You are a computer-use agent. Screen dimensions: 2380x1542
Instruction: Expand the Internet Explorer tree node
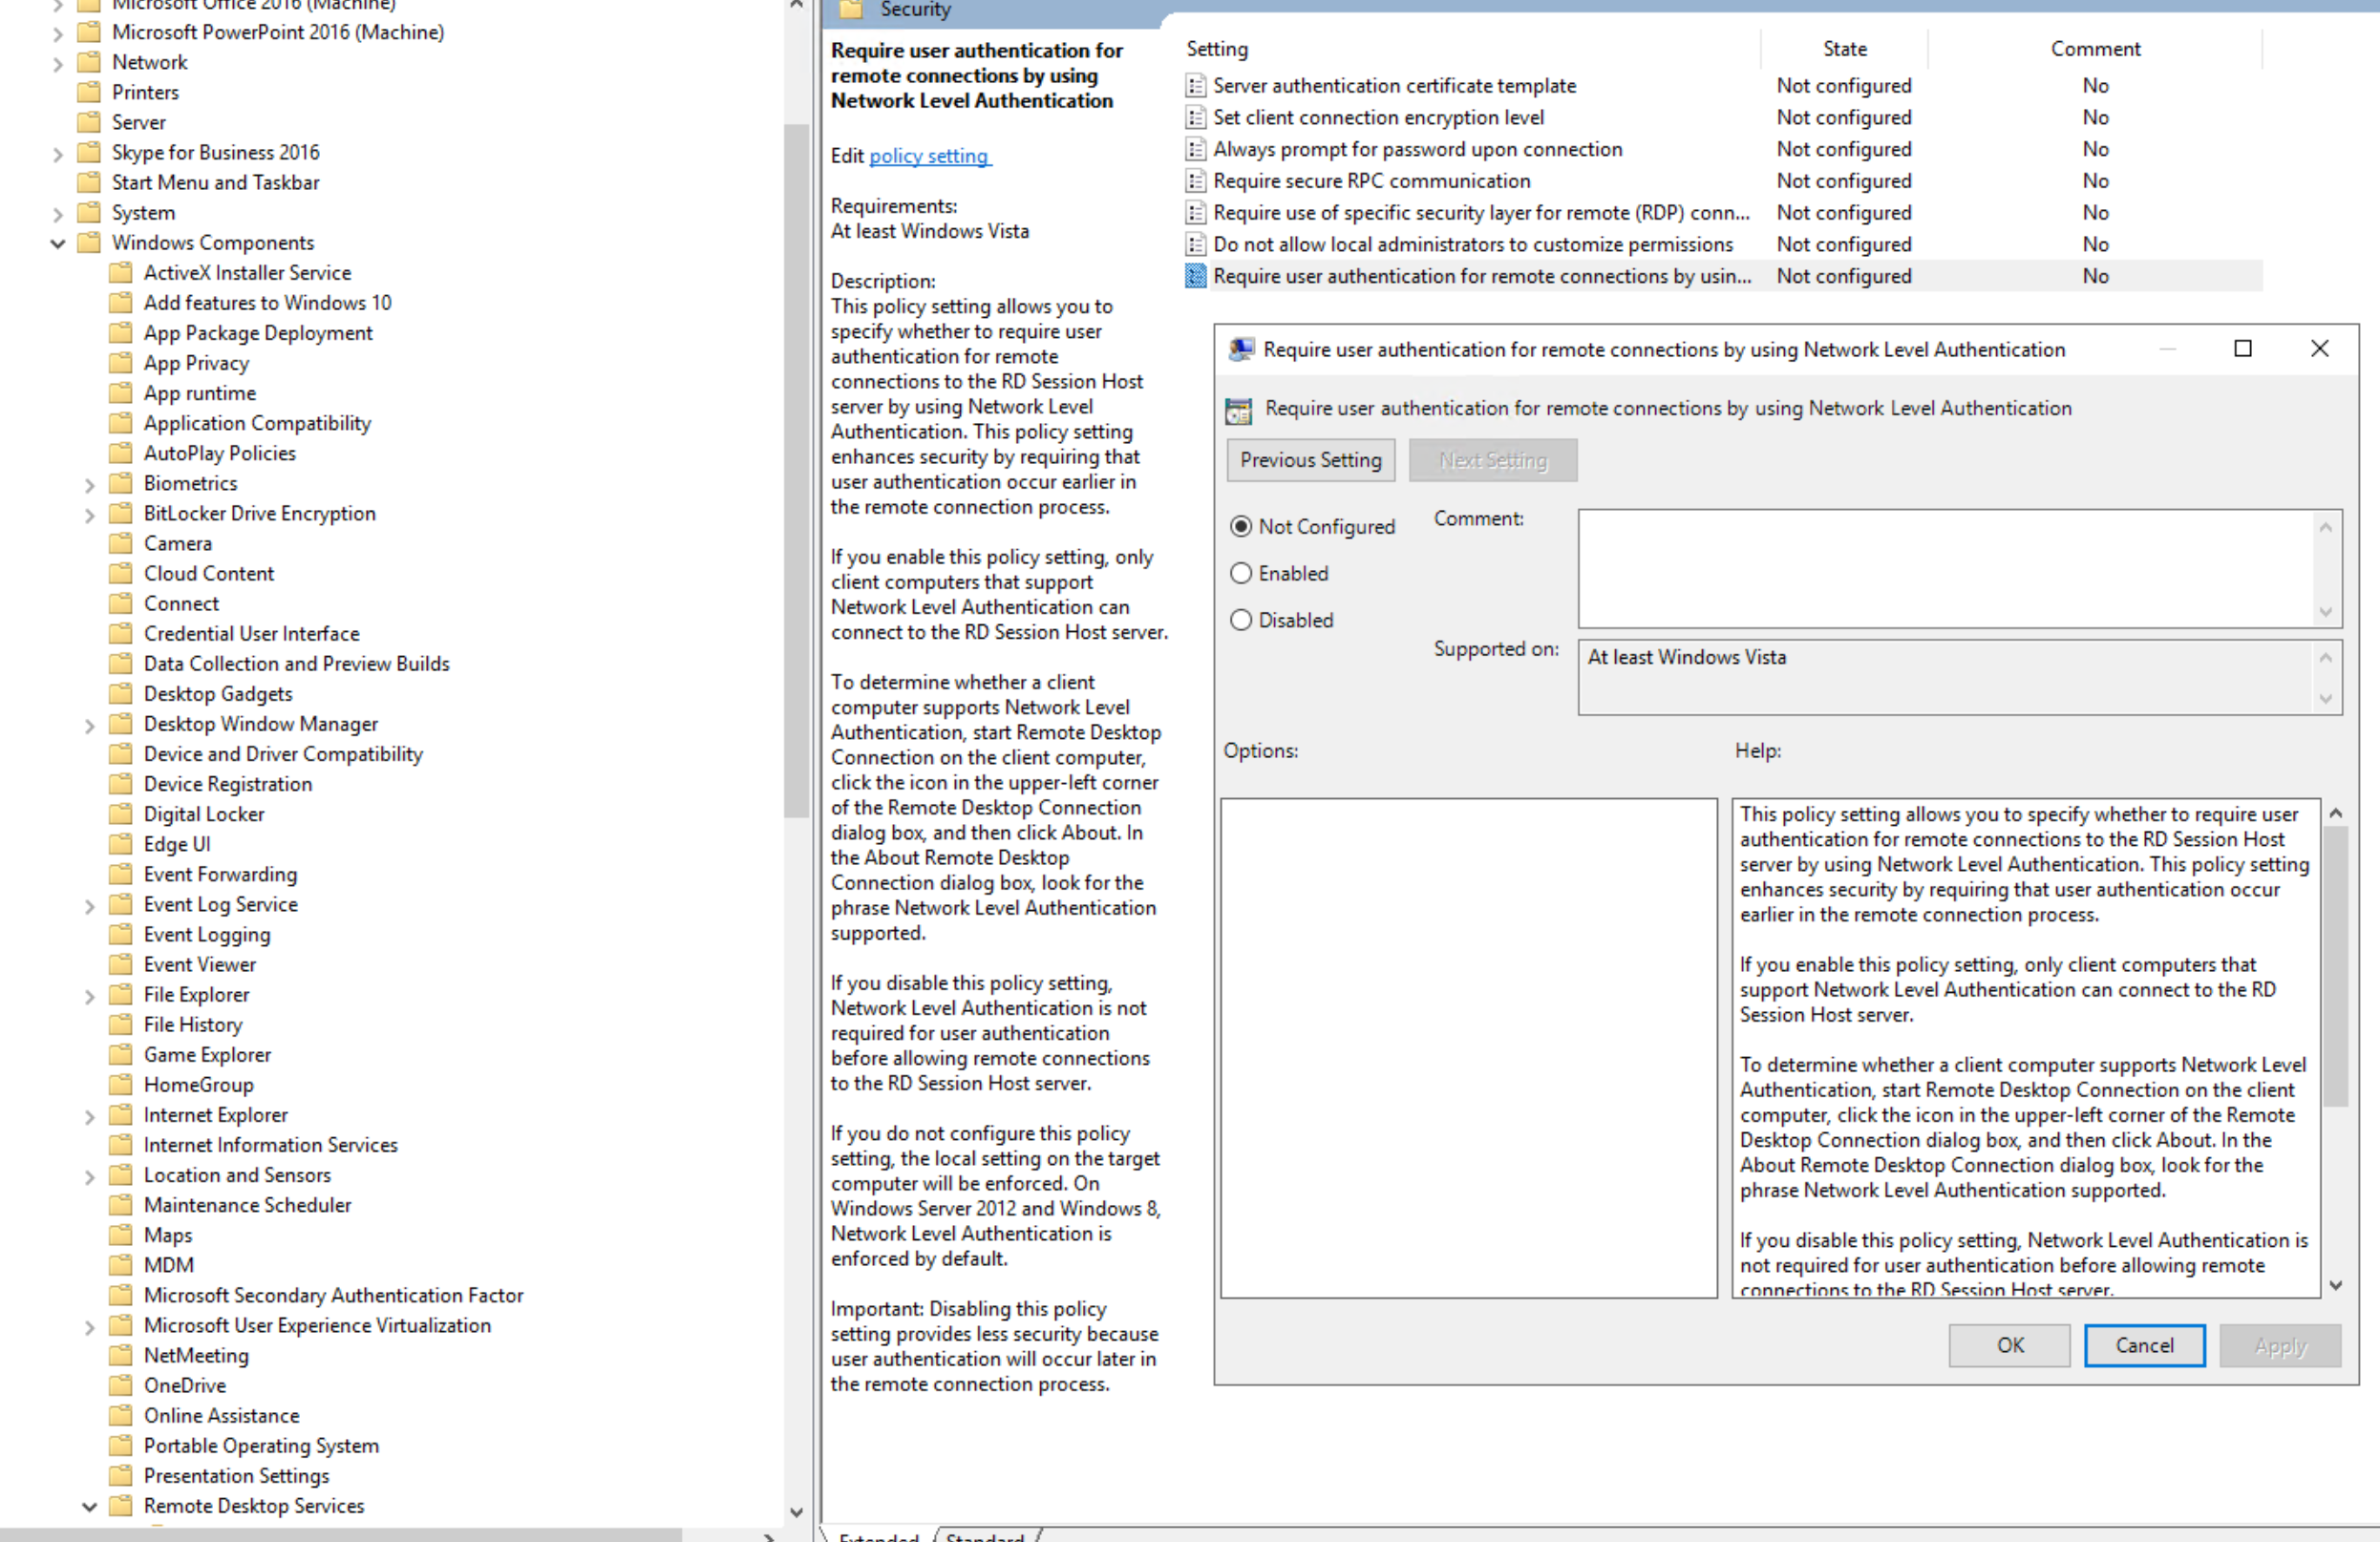(x=89, y=1115)
